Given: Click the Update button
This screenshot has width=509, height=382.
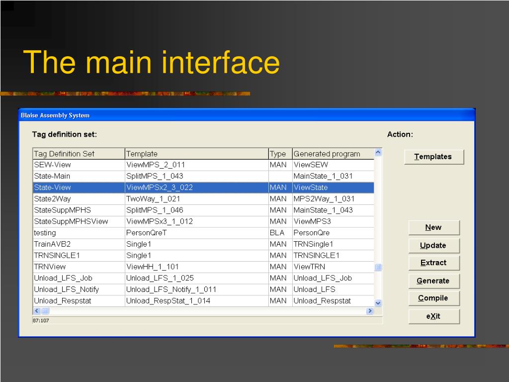Looking at the screenshot, I should click(433, 245).
